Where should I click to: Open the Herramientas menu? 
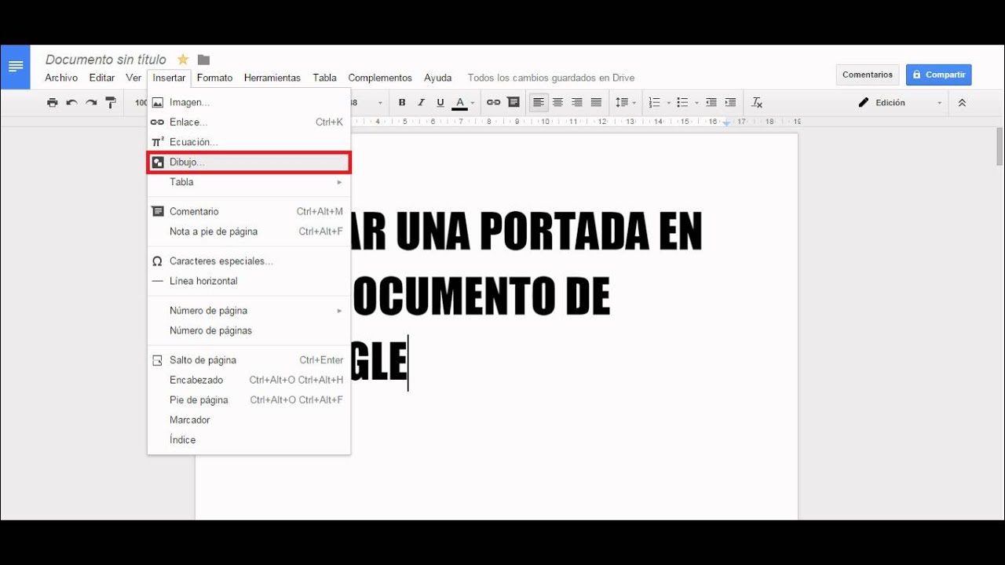pos(272,78)
